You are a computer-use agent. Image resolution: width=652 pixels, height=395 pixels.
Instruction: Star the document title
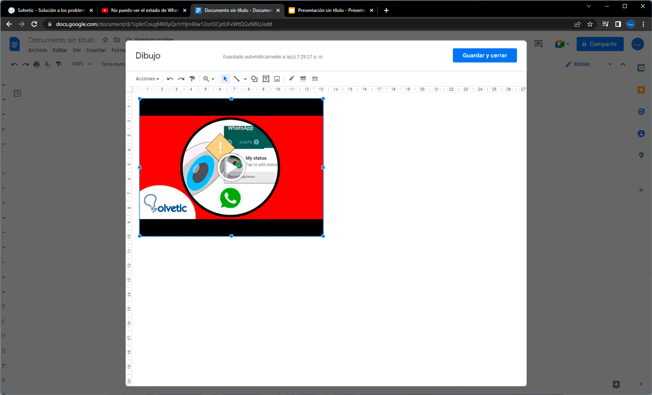(x=105, y=40)
